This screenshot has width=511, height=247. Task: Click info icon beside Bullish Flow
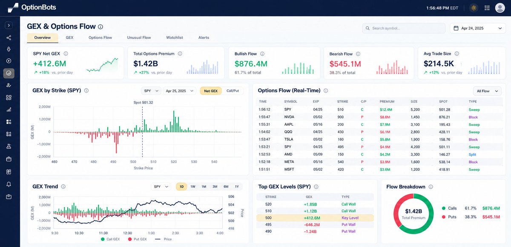(262, 54)
